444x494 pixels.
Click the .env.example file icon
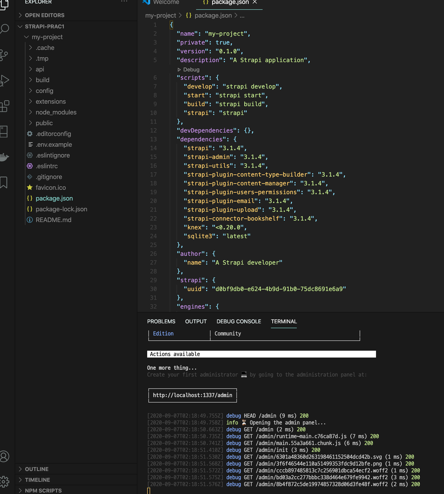30,144
